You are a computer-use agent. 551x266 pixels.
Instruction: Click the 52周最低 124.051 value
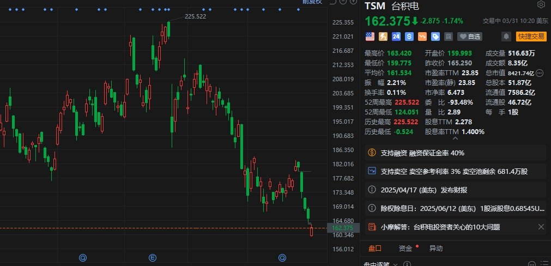[407, 112]
